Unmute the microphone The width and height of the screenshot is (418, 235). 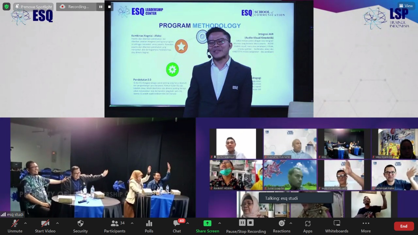click(15, 226)
